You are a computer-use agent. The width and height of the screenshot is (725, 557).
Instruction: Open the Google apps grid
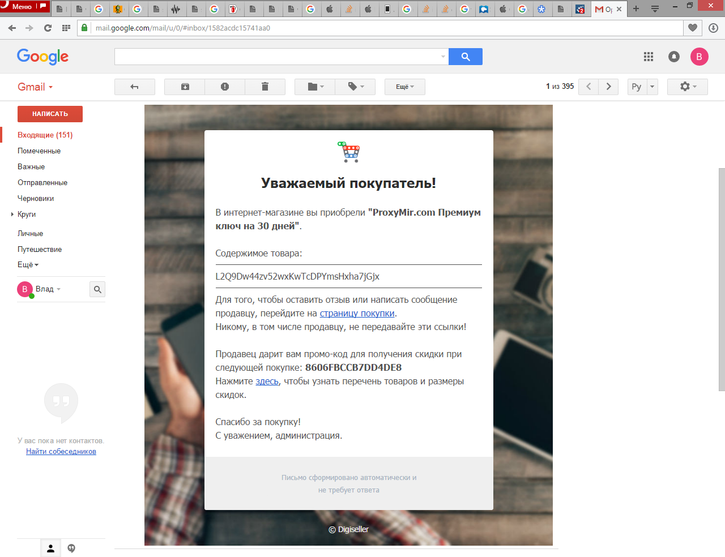(x=649, y=57)
